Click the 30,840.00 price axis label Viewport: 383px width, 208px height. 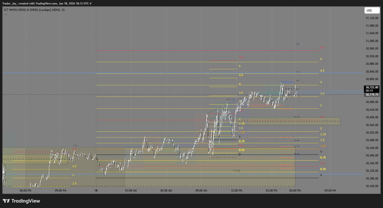372,71
